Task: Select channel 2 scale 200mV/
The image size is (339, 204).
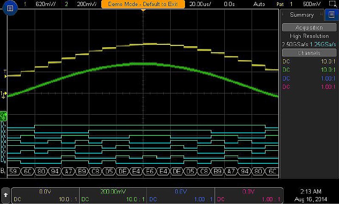Action: click(86, 4)
